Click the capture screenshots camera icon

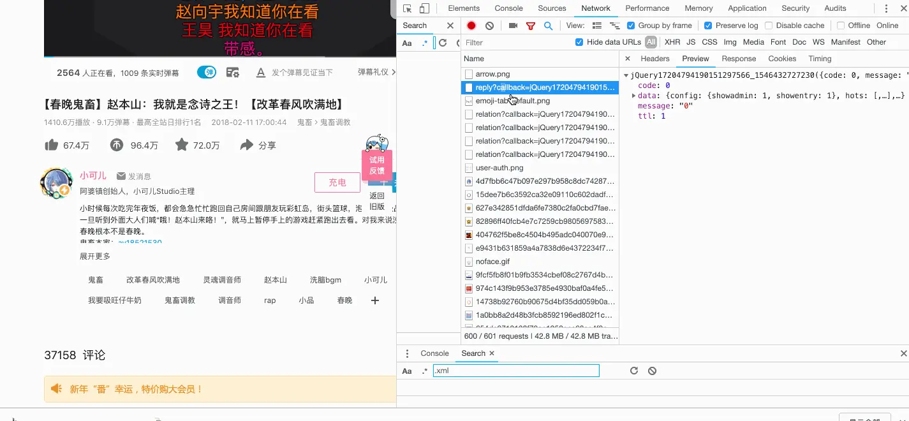tap(513, 26)
